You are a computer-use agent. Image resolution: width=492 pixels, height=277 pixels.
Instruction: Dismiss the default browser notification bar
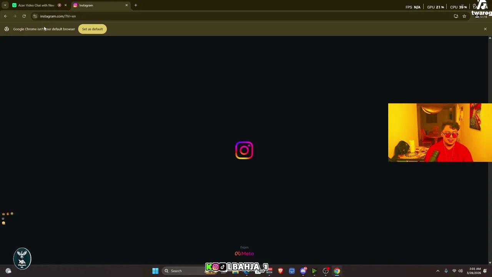click(x=485, y=29)
